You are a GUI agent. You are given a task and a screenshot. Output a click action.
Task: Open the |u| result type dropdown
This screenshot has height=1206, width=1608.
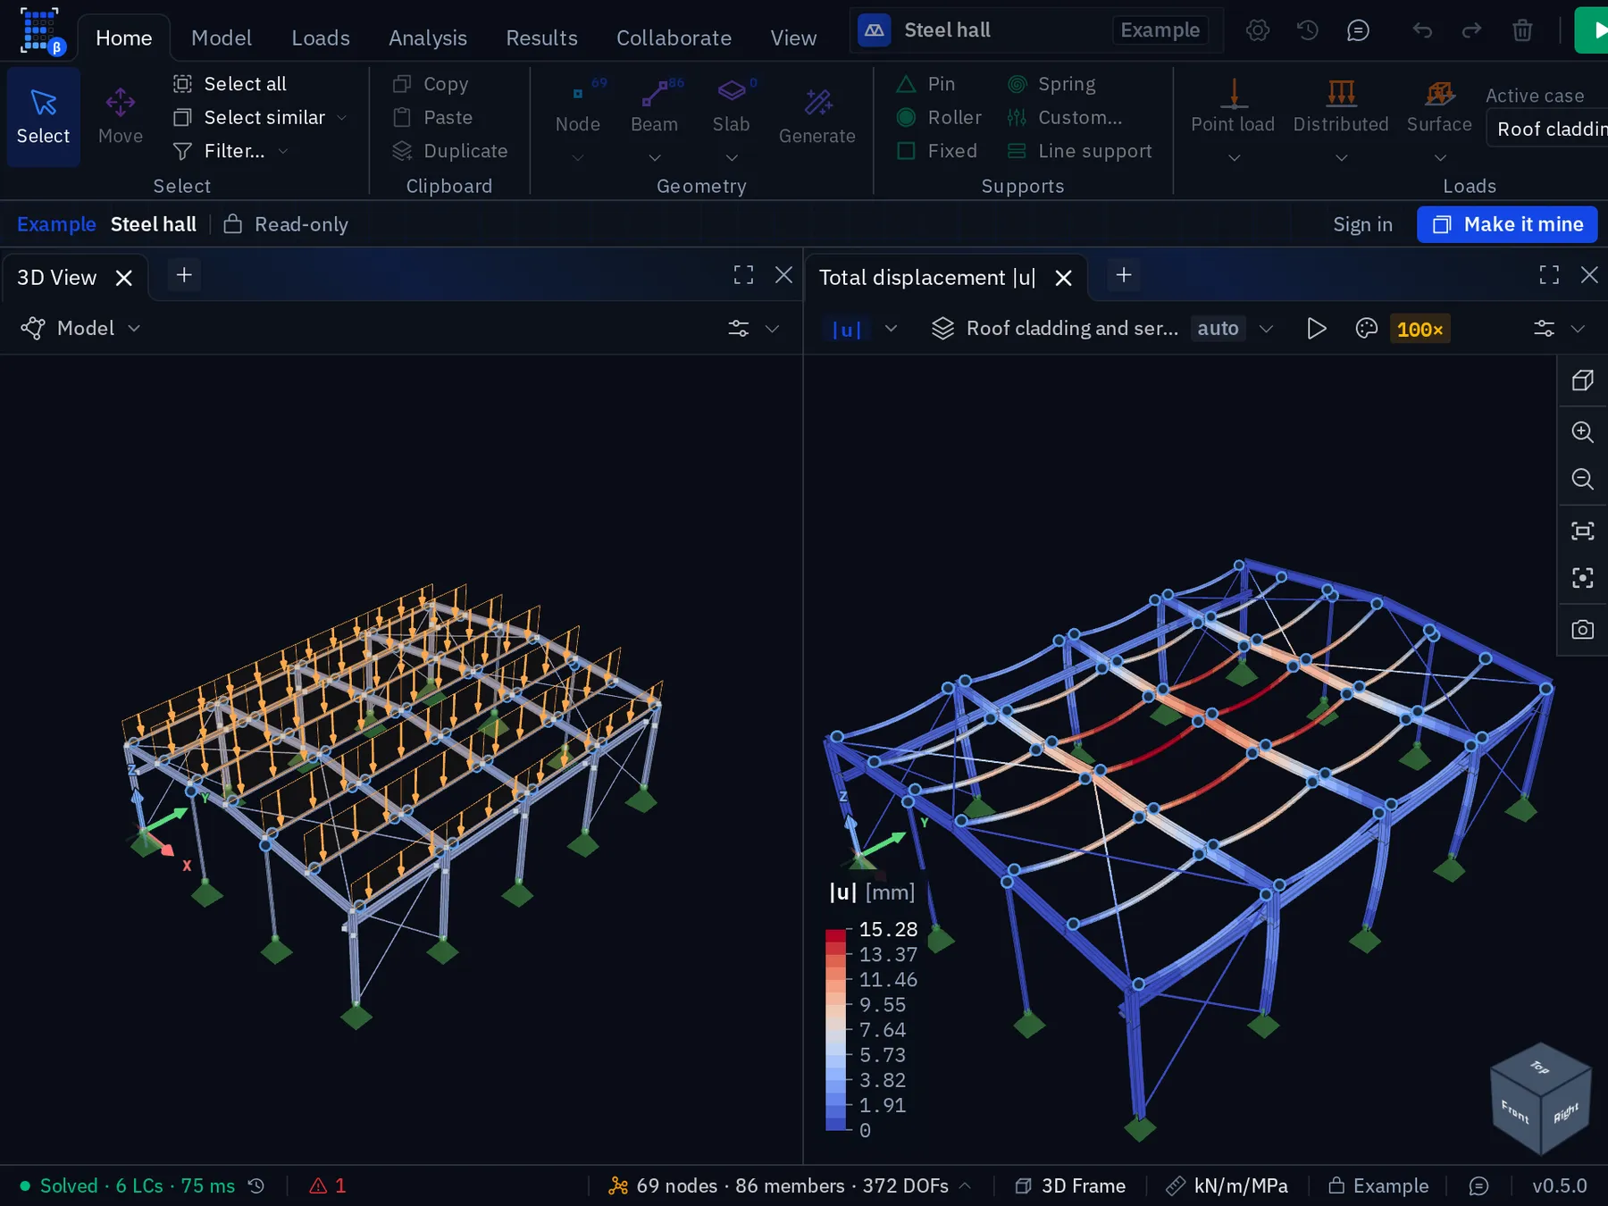point(863,329)
